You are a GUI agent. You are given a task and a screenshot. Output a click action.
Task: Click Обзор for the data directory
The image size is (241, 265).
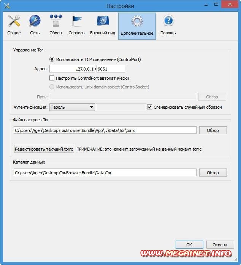(x=213, y=173)
